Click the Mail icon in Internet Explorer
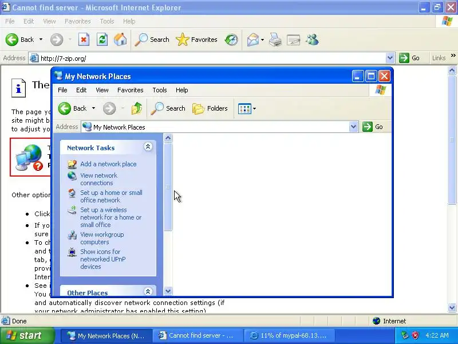 (252, 40)
